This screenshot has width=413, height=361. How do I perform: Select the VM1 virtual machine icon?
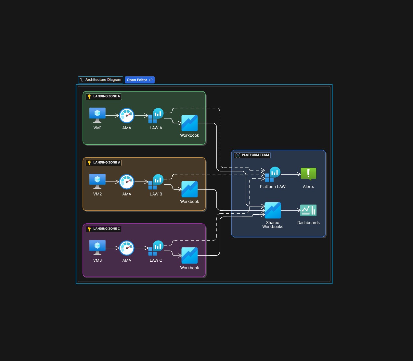tap(97, 114)
